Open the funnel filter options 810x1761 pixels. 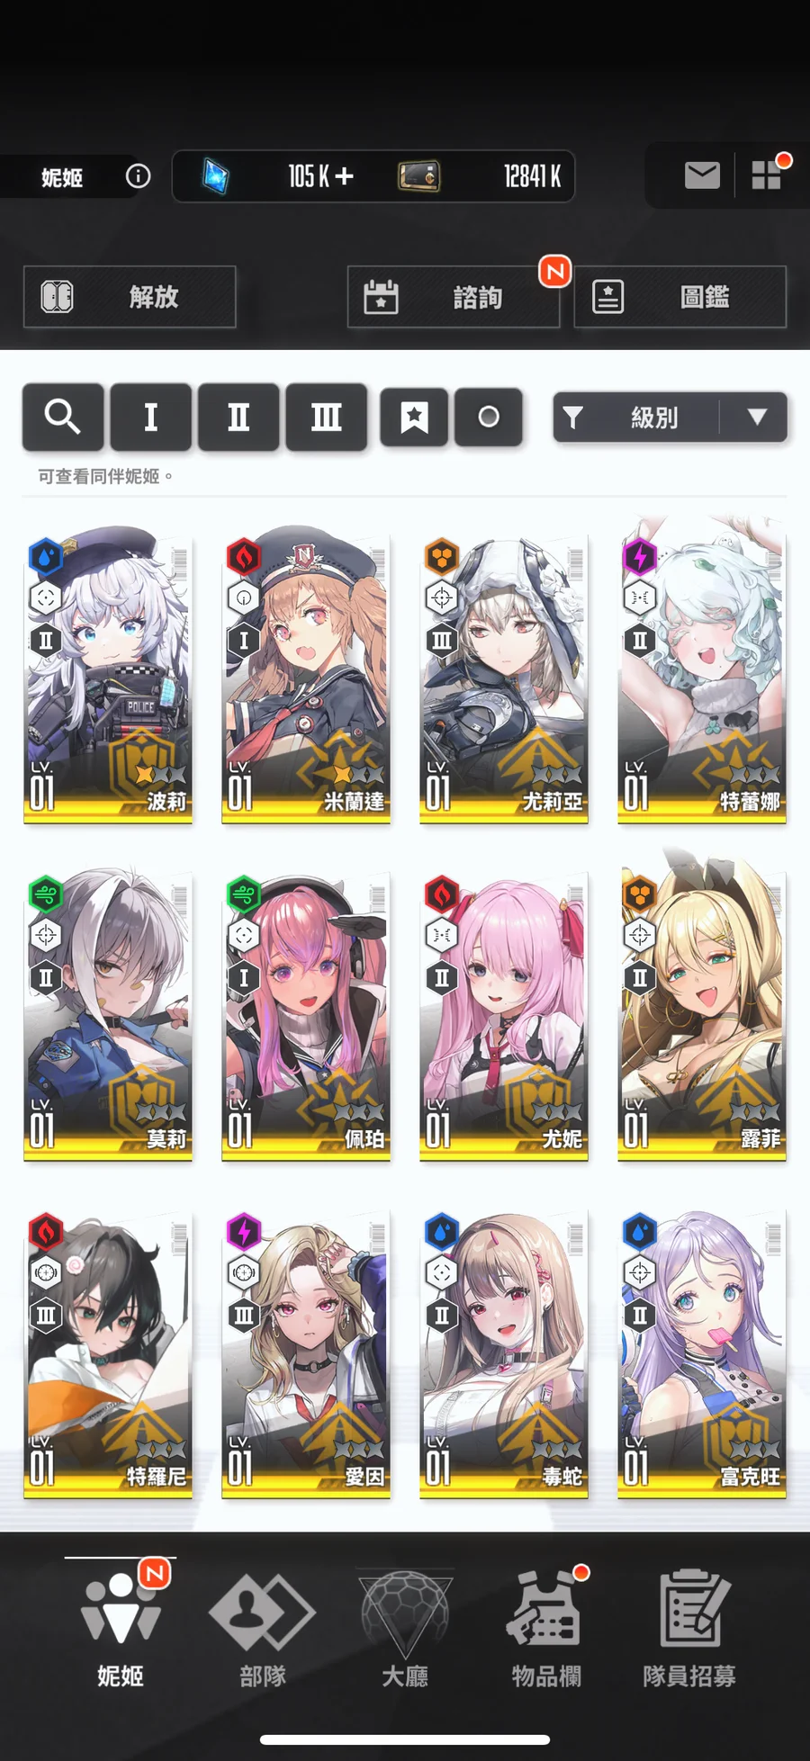[x=573, y=417]
